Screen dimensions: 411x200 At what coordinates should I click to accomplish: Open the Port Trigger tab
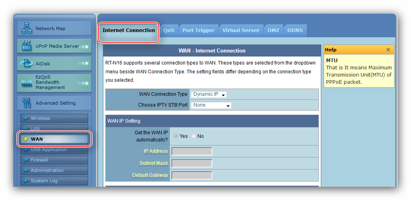198,30
